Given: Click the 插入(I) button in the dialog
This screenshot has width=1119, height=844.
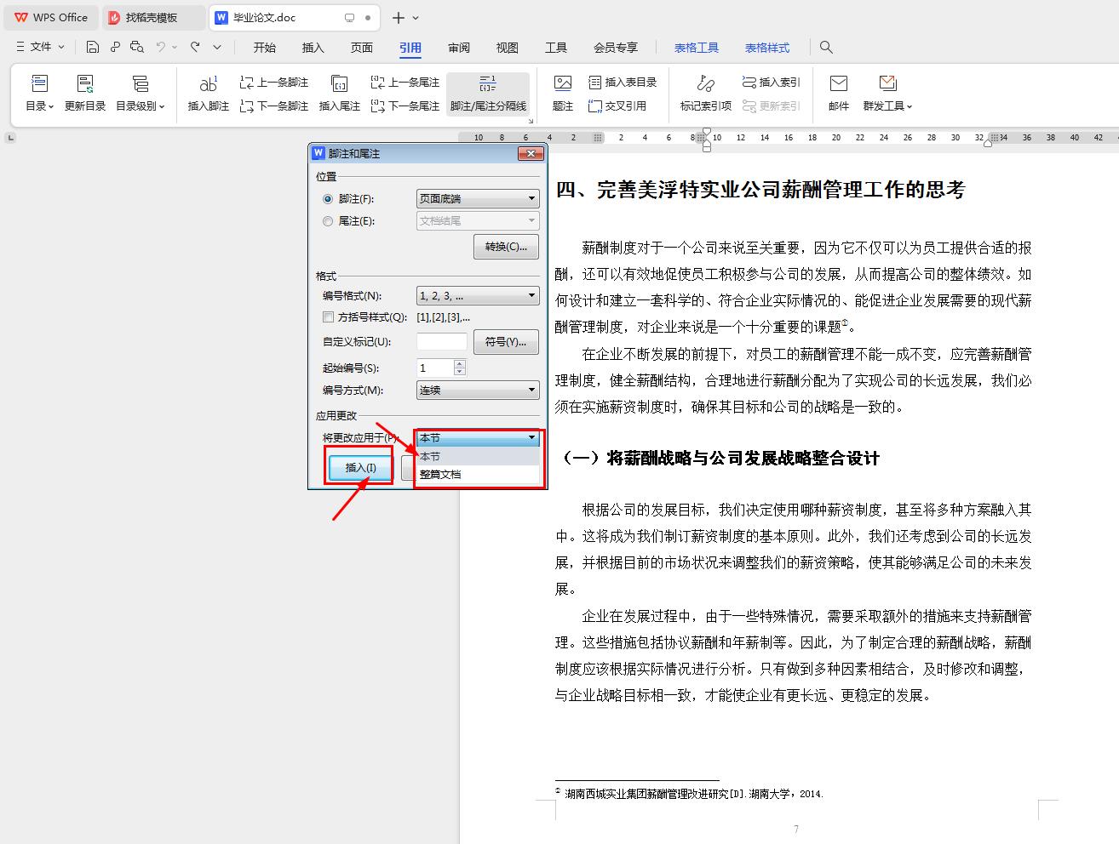Looking at the screenshot, I should (359, 467).
